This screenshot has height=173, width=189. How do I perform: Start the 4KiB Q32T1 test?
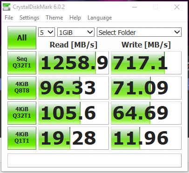click(x=22, y=113)
